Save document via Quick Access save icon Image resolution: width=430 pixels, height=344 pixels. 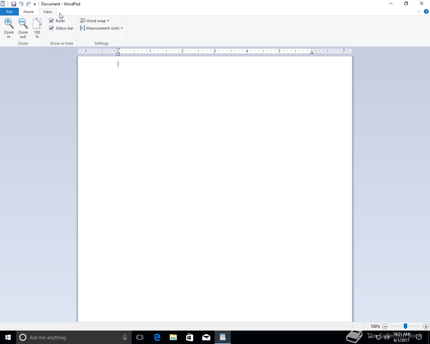pos(14,4)
